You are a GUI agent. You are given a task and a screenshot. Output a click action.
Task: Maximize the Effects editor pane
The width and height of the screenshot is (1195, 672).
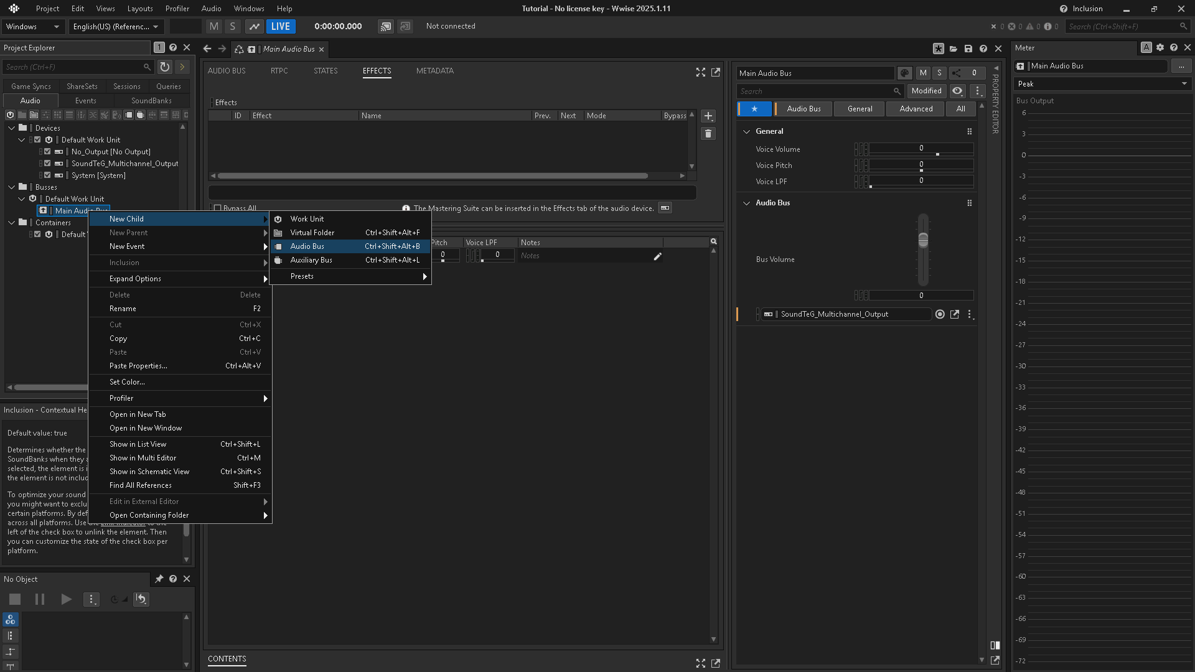(701, 72)
